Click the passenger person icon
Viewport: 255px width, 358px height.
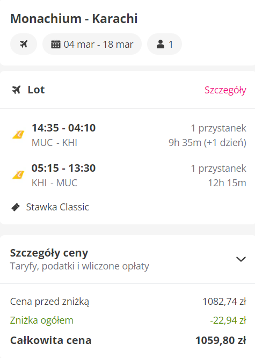[x=161, y=45]
